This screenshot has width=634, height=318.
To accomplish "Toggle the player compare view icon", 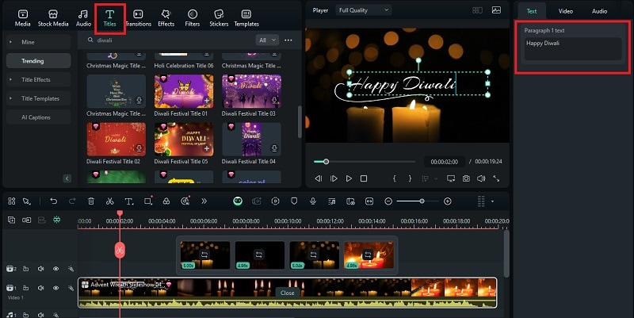I will [x=478, y=10].
